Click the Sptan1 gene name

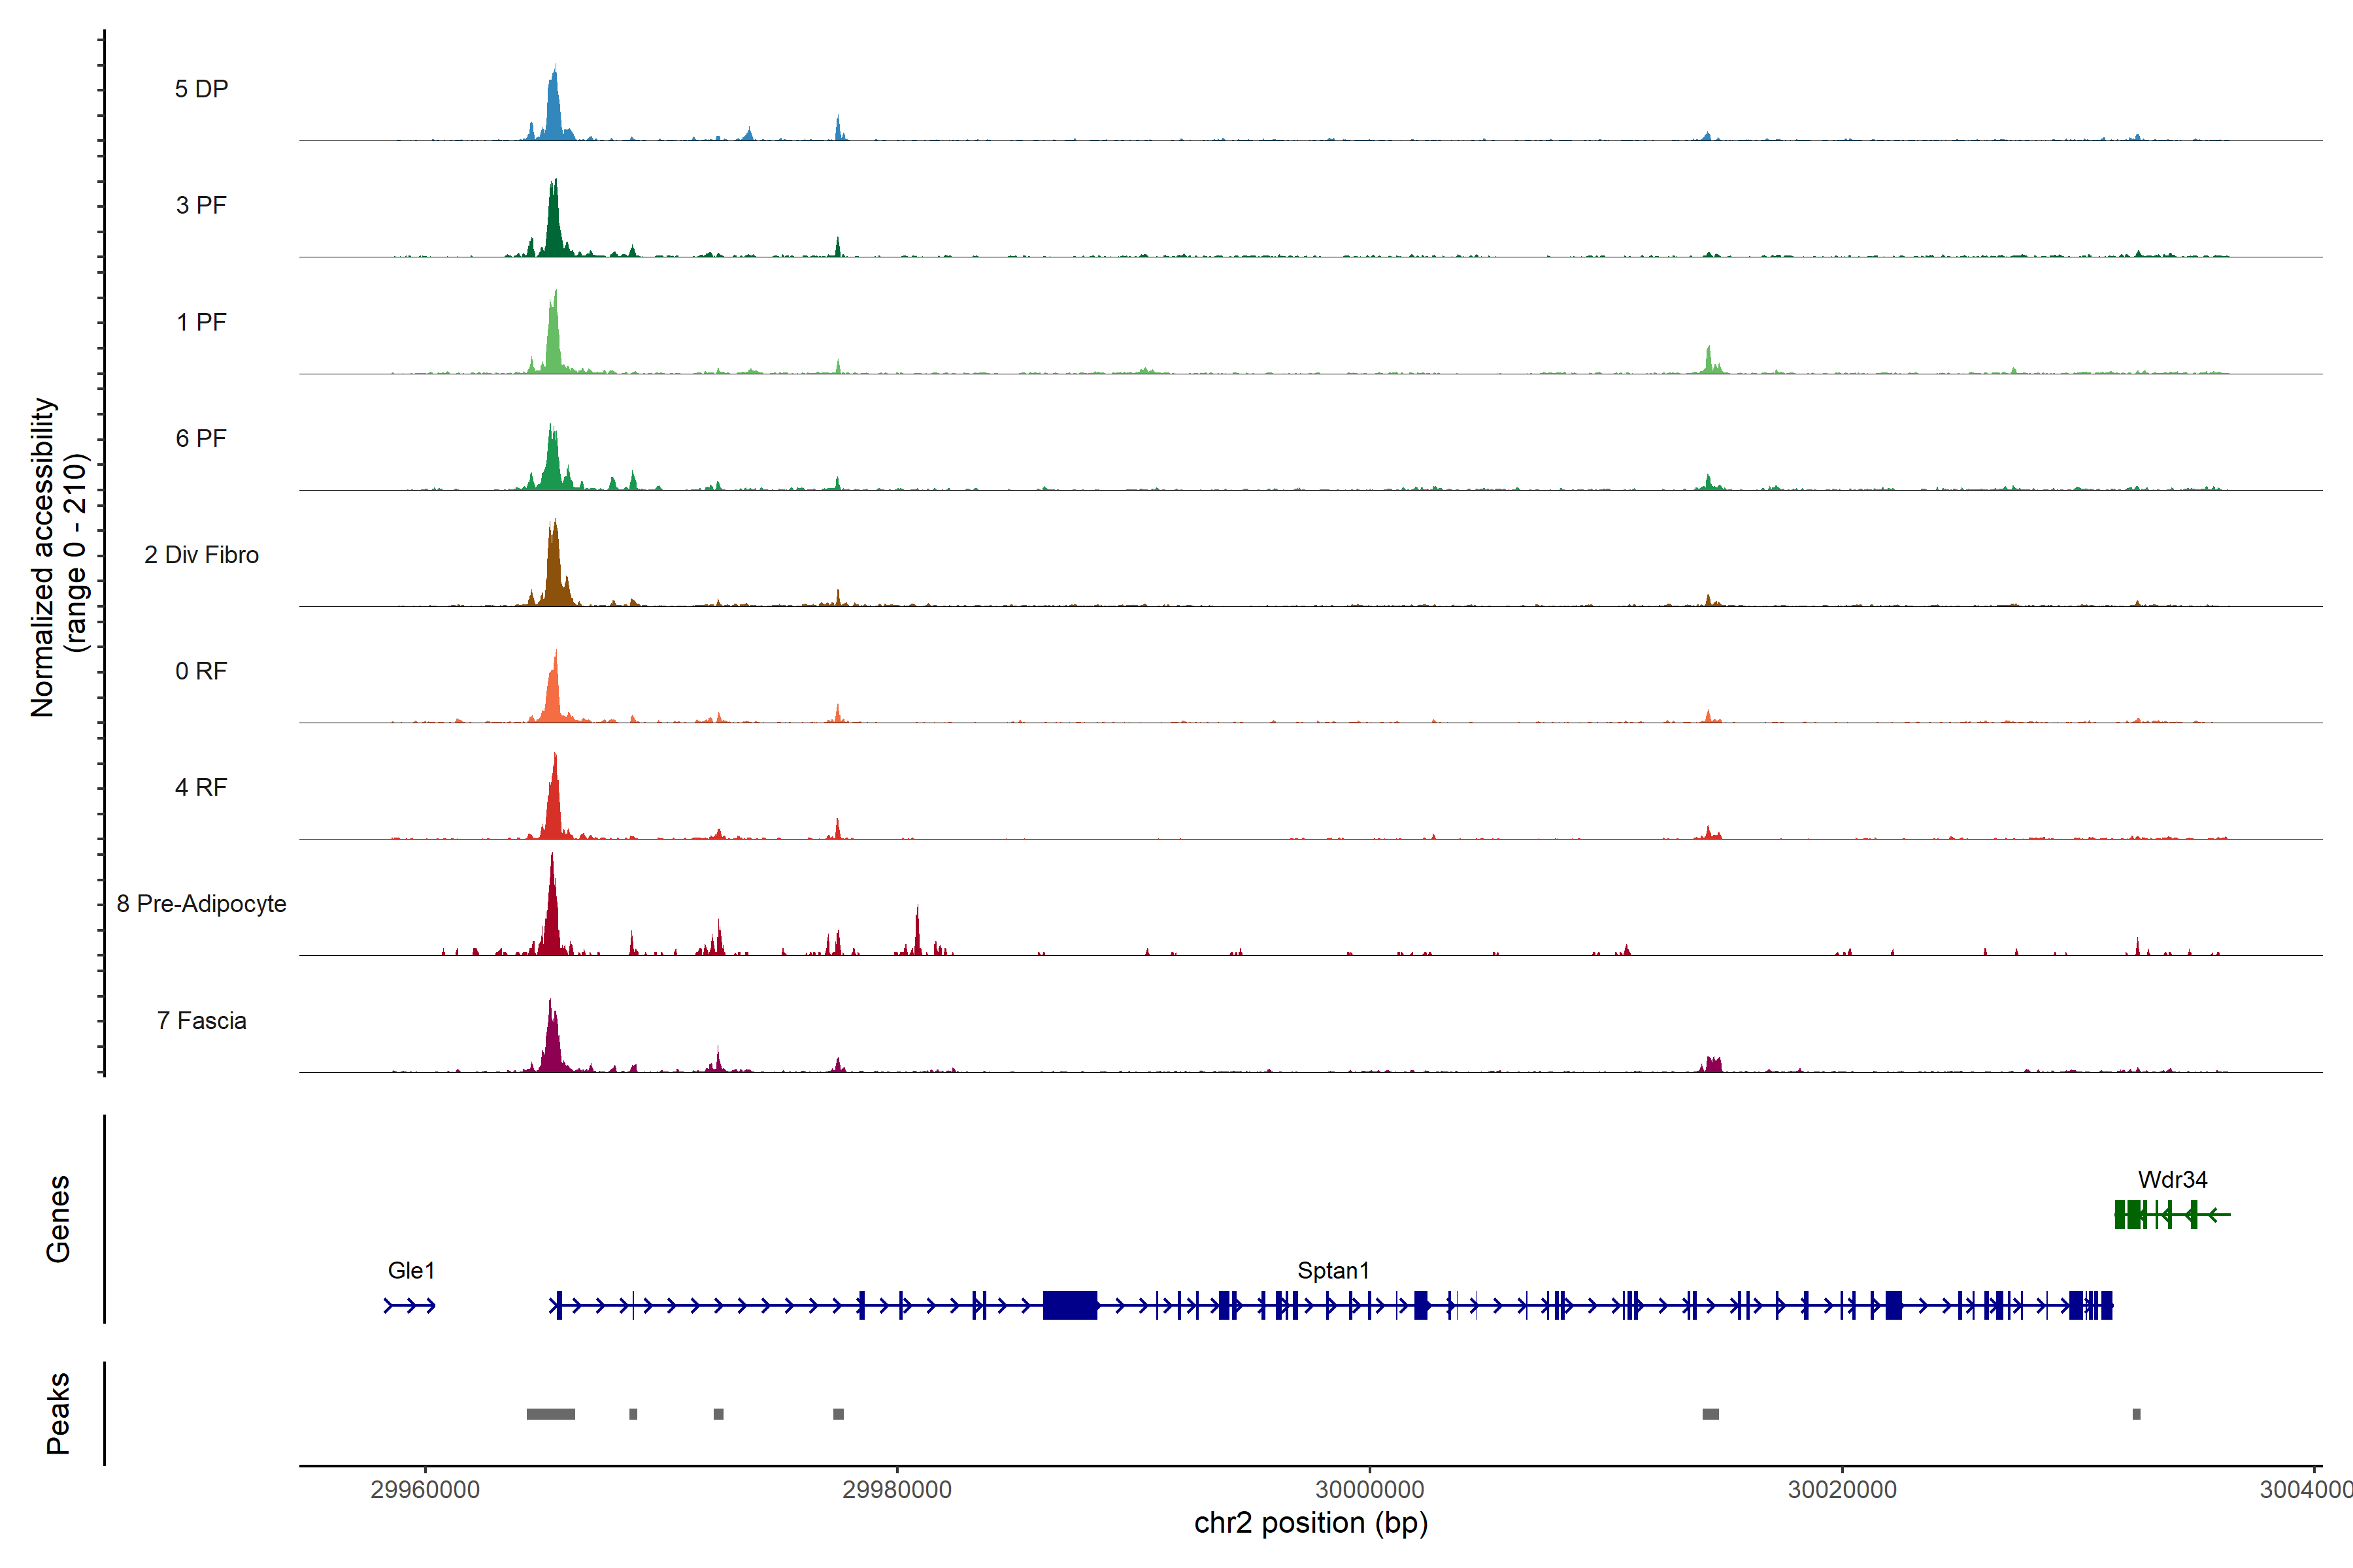click(1333, 1271)
